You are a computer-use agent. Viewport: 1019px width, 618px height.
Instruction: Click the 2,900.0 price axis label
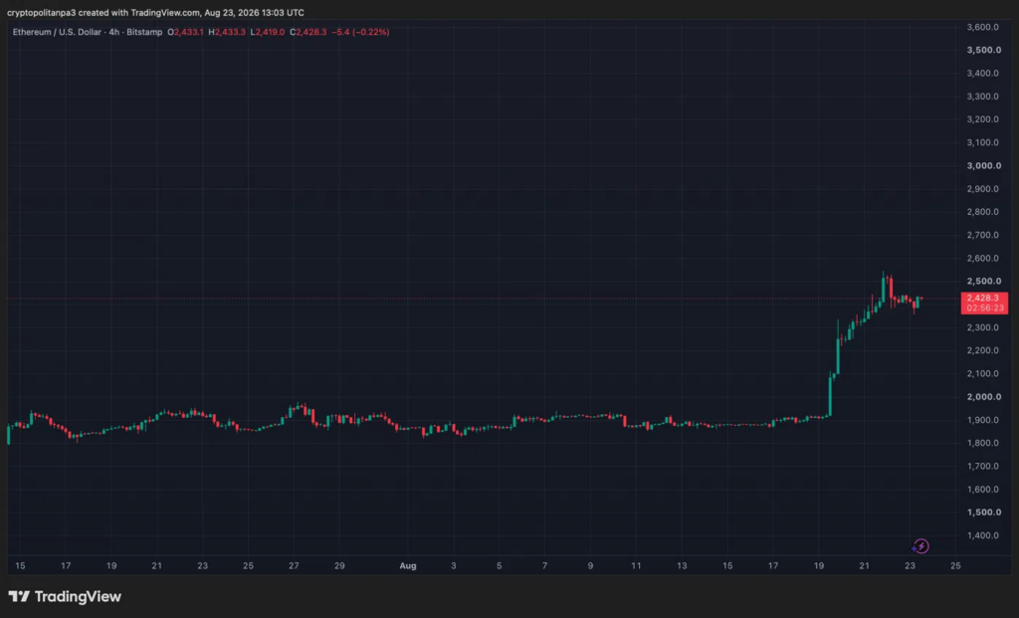tap(982, 189)
